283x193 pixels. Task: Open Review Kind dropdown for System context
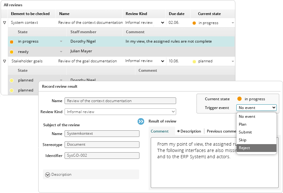(162, 23)
